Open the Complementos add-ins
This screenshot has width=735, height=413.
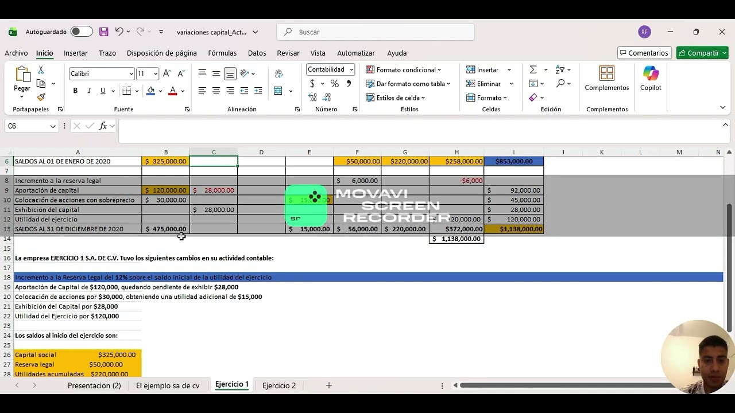[607, 79]
